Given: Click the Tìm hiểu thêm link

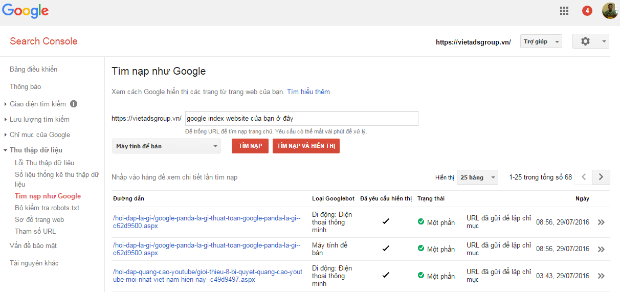Looking at the screenshot, I should pos(308,92).
